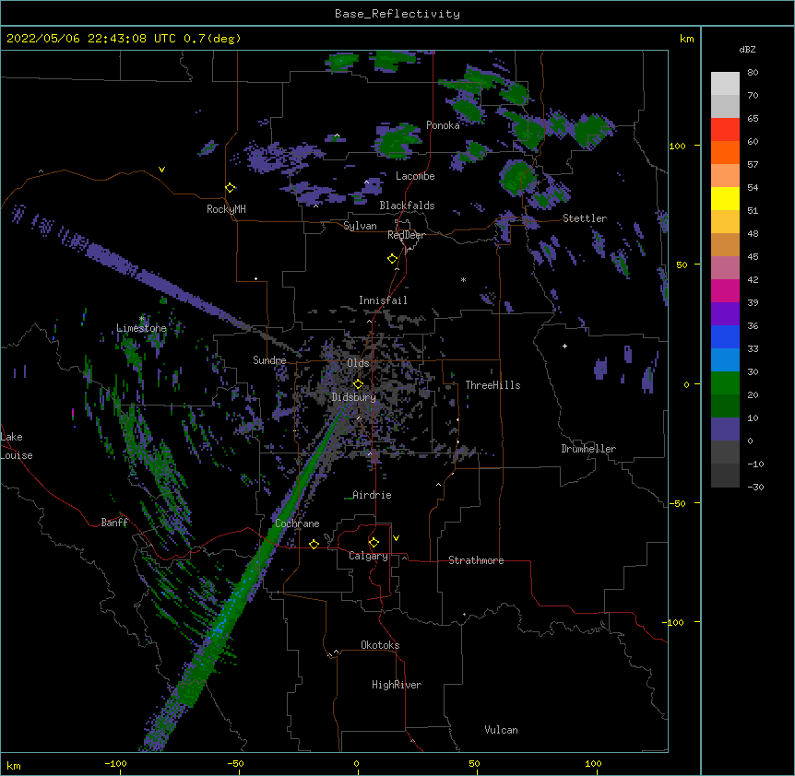Click the Drumheller town label
This screenshot has height=776, width=795.
point(588,449)
